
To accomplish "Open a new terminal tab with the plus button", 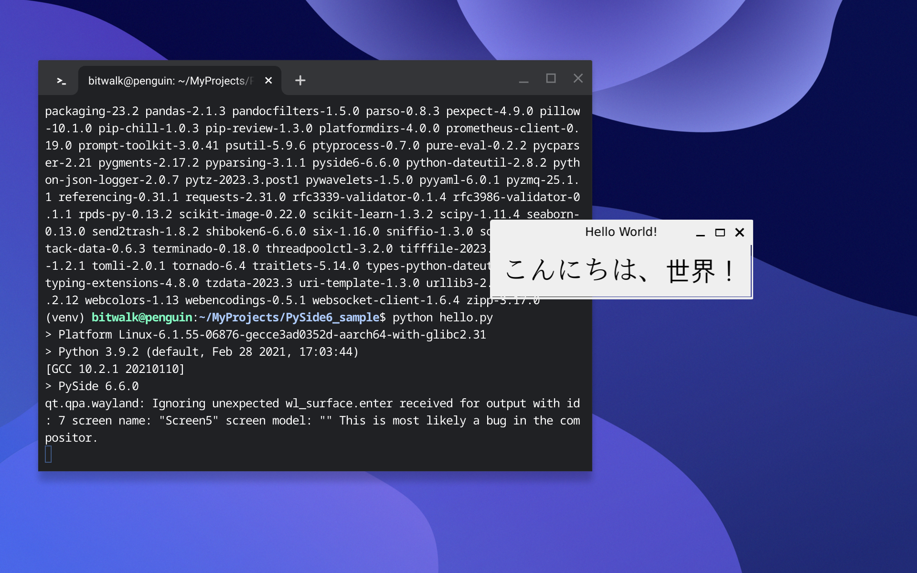I will (300, 80).
